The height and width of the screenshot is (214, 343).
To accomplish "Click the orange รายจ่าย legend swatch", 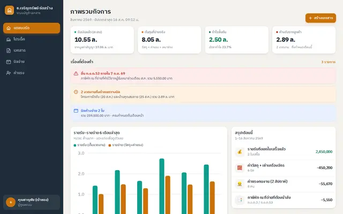I will (110, 145).
